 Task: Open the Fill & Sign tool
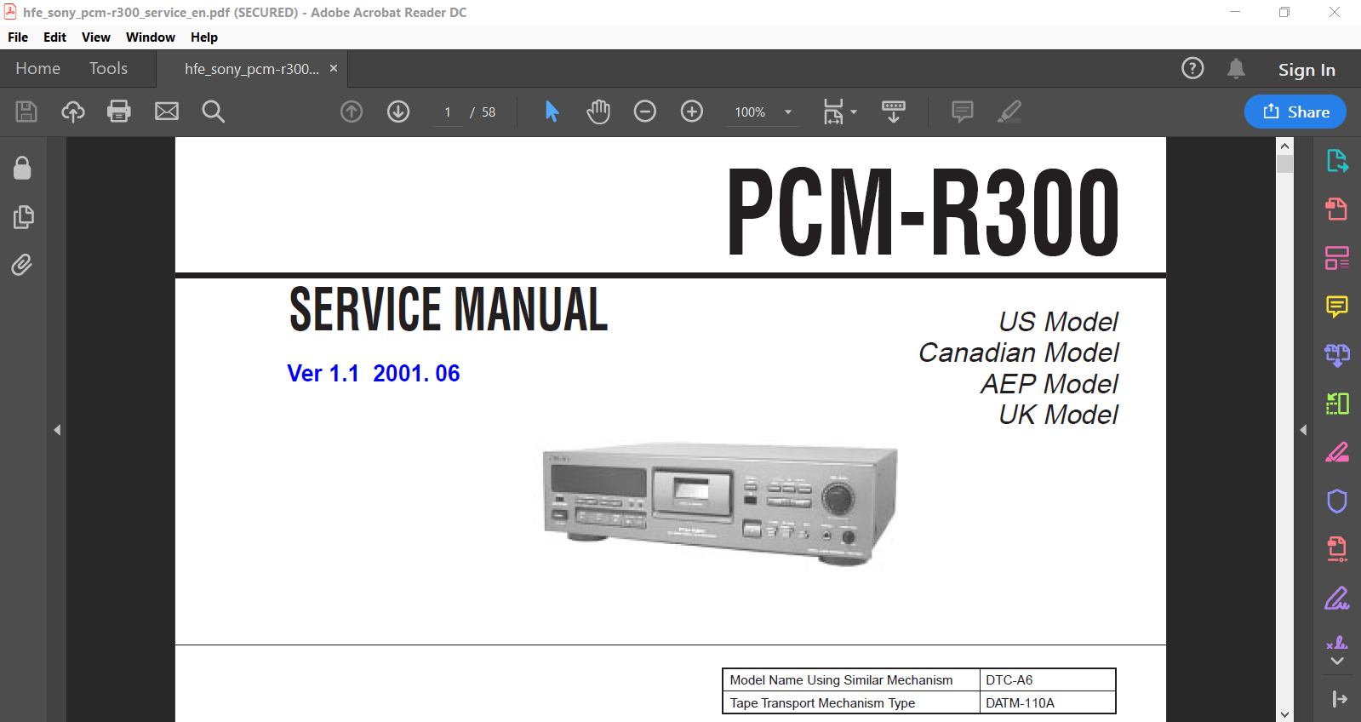point(1337,452)
